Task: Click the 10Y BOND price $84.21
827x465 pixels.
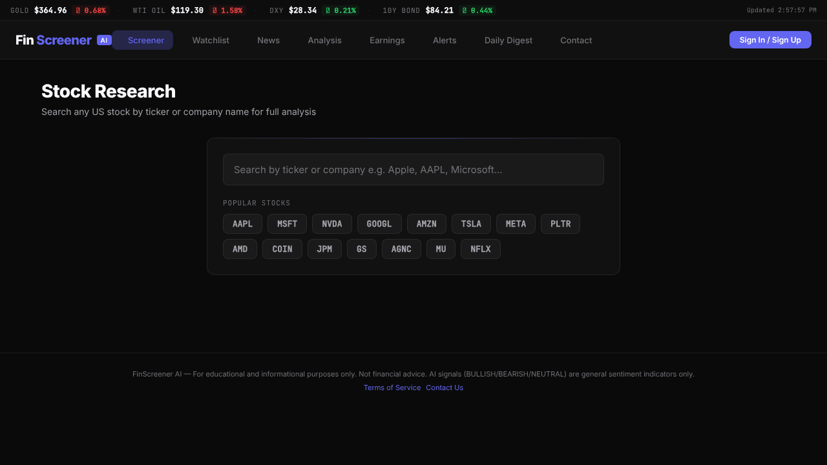Action: coord(439,10)
